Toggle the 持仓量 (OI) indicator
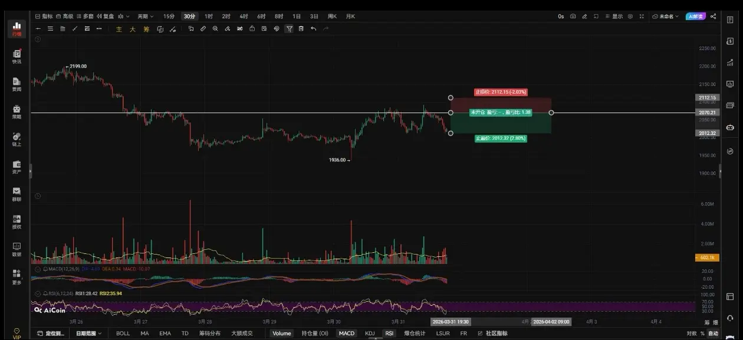This screenshot has width=743, height=340. (x=315, y=334)
